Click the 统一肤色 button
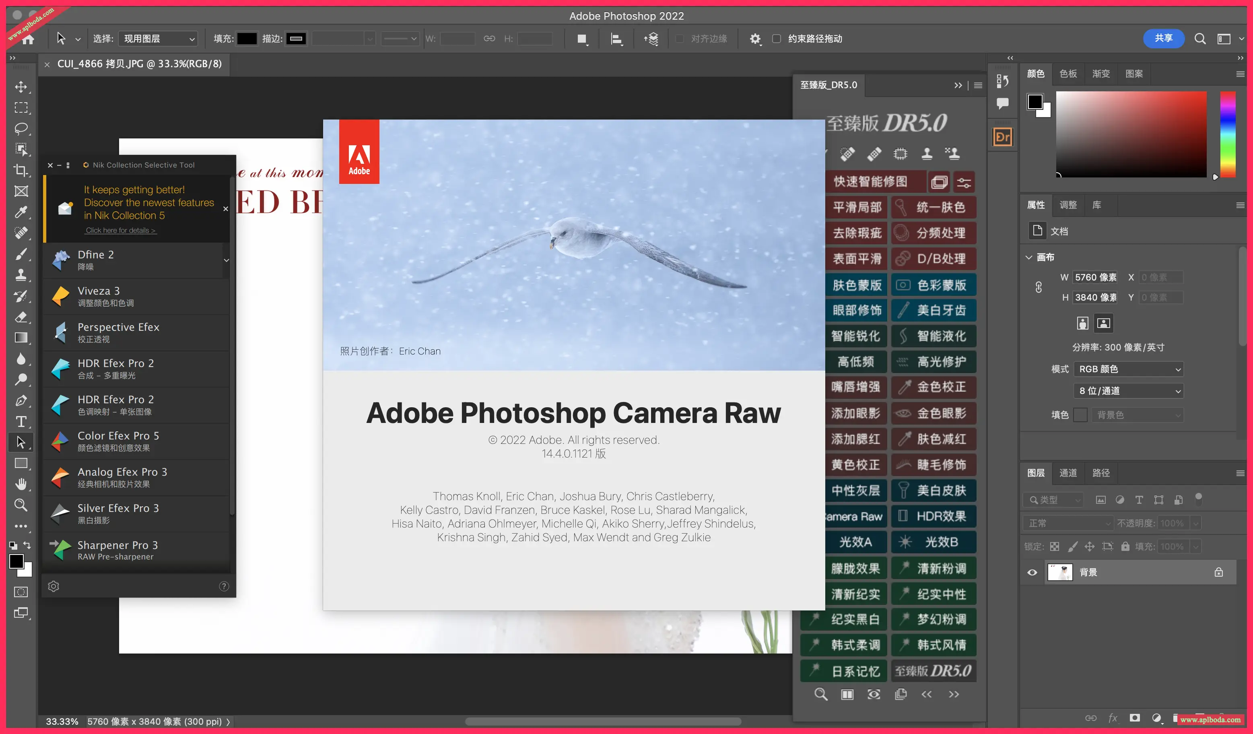Viewport: 1253px width, 734px height. pos(933,207)
